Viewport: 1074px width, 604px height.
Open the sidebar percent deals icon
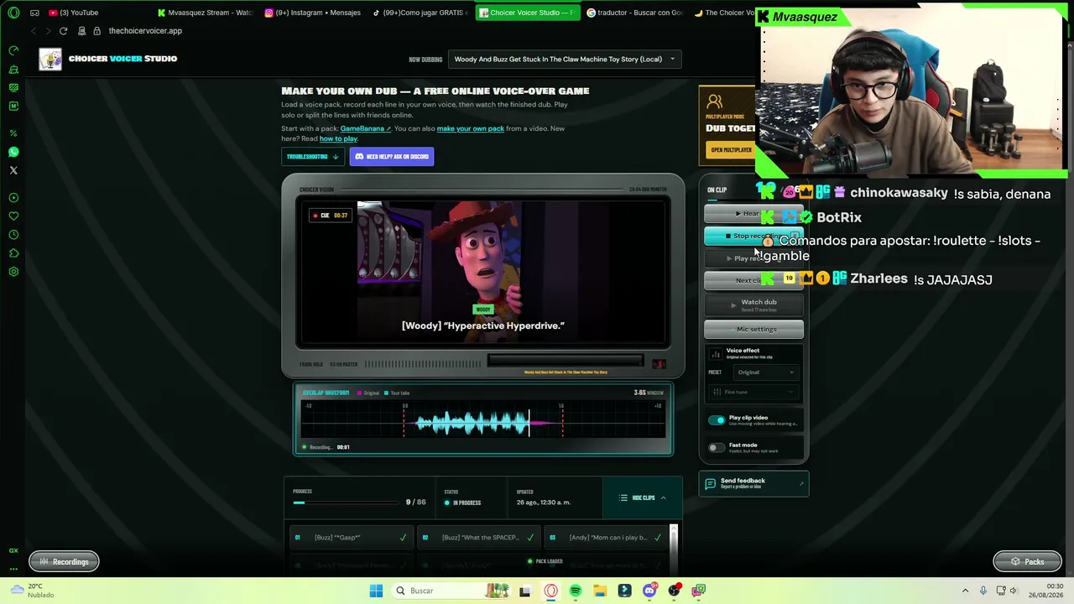(13, 133)
